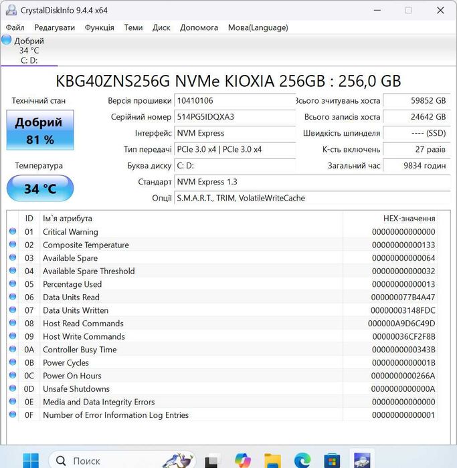
Task: Open the Допомога menu
Action: 199,27
